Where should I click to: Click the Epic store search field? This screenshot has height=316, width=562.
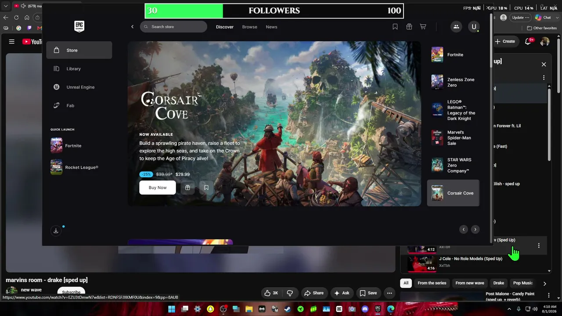tap(173, 27)
